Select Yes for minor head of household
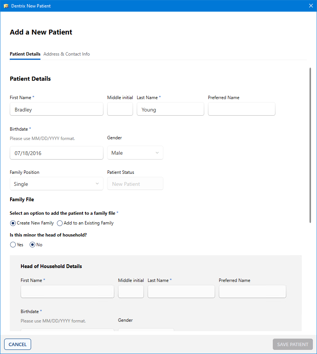 [x=12, y=244]
